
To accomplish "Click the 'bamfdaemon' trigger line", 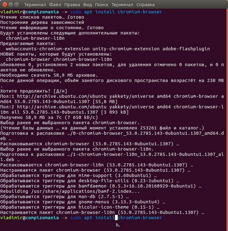I will [101, 186].
